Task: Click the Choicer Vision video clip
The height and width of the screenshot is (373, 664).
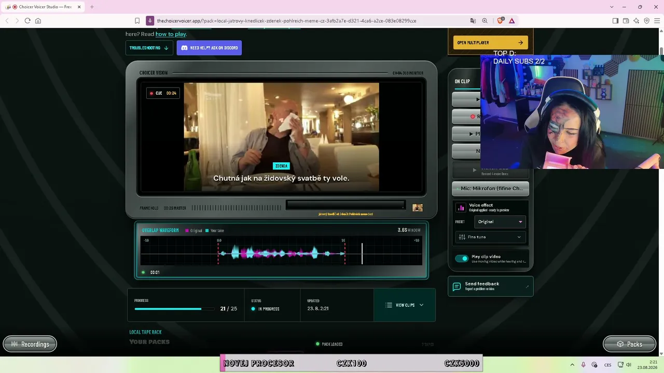Action: pyautogui.click(x=281, y=137)
